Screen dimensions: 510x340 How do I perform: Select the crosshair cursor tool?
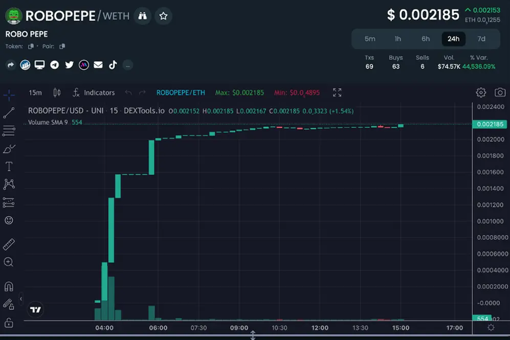[9, 95]
